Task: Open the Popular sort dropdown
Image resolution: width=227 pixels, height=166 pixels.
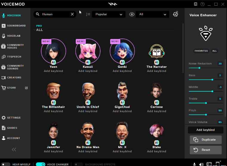Action: click(x=109, y=14)
